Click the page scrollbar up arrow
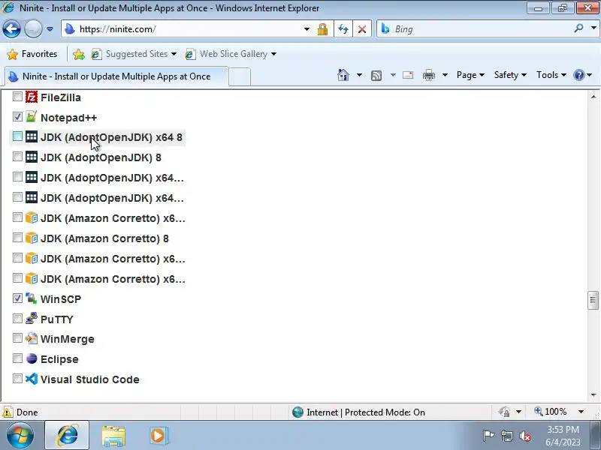This screenshot has height=450, width=601. coord(593,97)
